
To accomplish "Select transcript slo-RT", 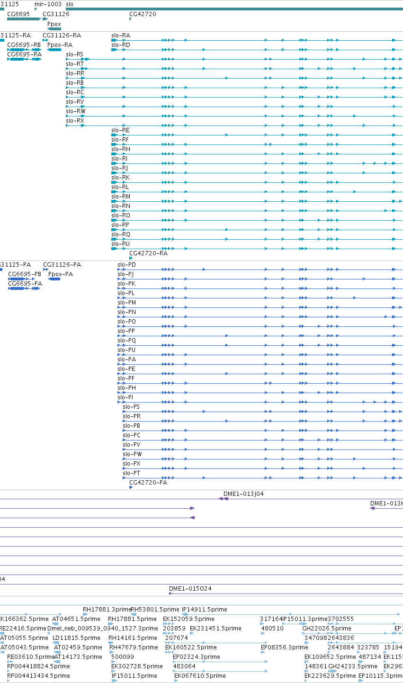I will (x=75, y=64).
